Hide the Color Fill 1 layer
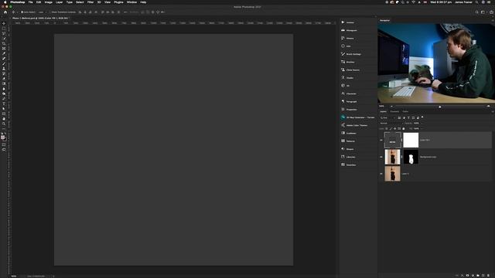Viewport: 495px width, 278px height. 381,141
